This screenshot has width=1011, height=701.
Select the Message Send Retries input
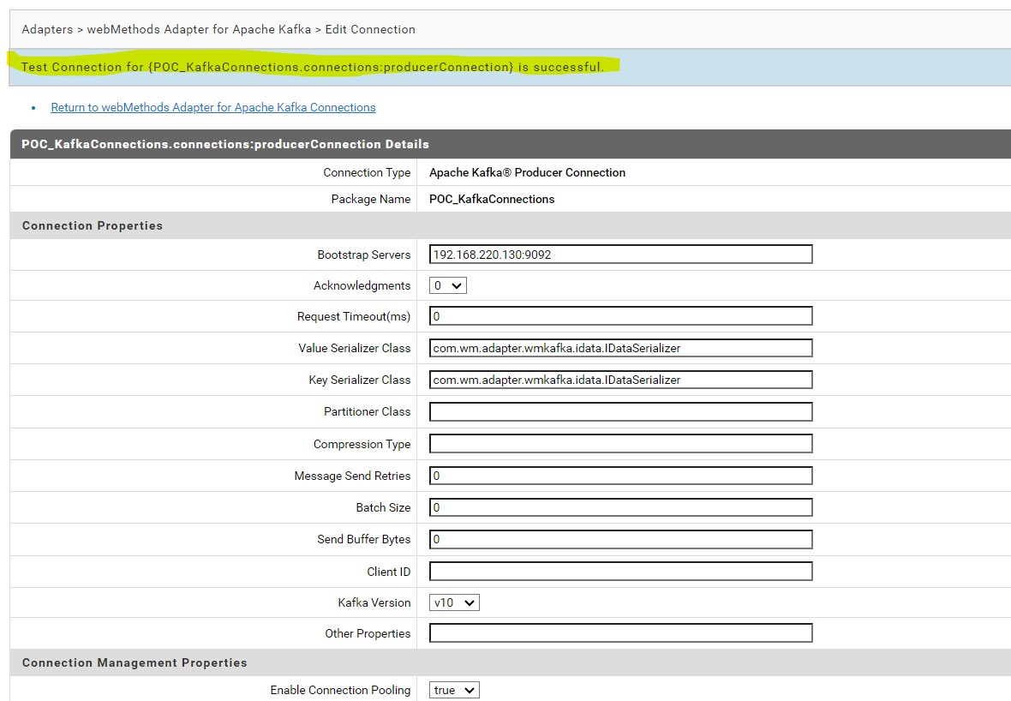tap(621, 475)
